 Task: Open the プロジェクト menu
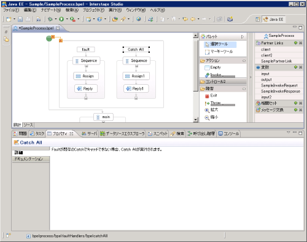(x=93, y=10)
